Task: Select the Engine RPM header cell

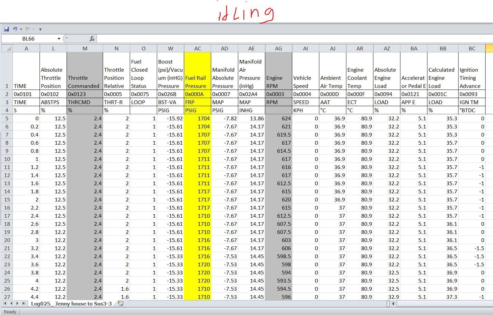Action: (278, 82)
